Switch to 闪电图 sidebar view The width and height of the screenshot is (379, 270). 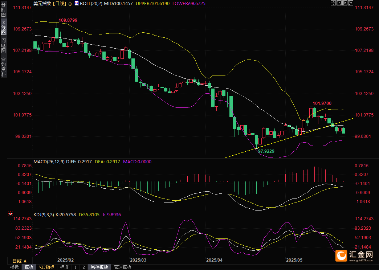click(3, 45)
